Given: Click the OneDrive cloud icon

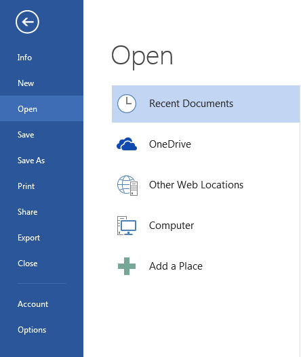Looking at the screenshot, I should click(x=127, y=144).
